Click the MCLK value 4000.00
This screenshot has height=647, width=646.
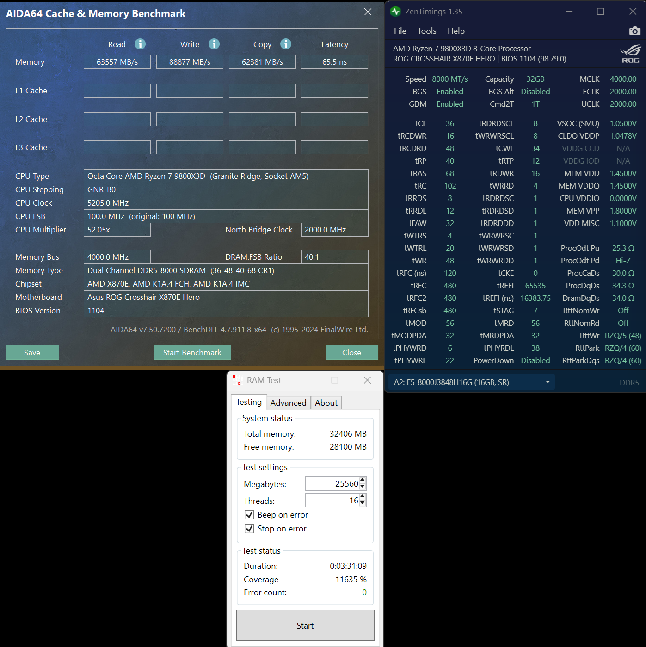coord(623,79)
